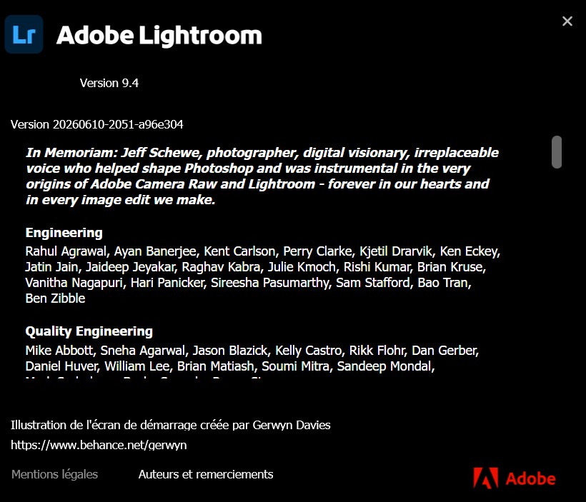Click the Adobe wordmark text
The width and height of the screenshot is (586, 502).
(x=531, y=478)
